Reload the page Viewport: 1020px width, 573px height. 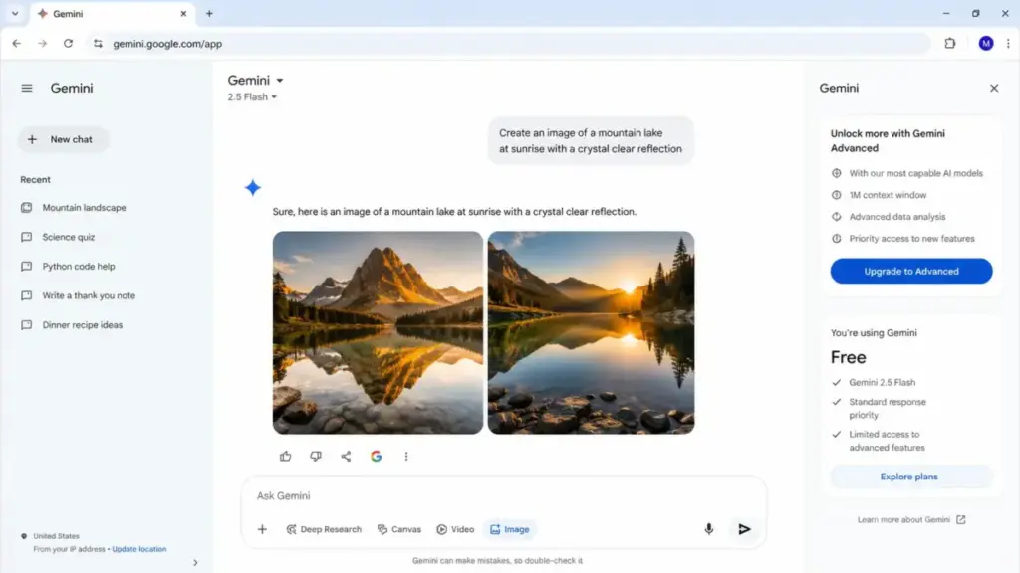(69, 44)
